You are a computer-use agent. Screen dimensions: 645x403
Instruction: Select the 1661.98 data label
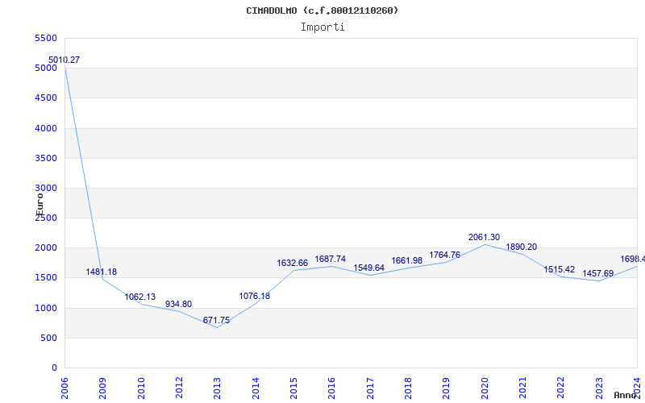coord(407,260)
